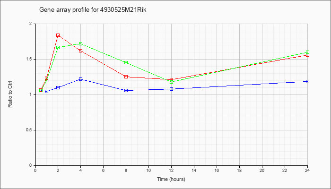Screen dimensions: 331x189
Task: Select the blue marker at 2 hours
Action: pos(58,87)
